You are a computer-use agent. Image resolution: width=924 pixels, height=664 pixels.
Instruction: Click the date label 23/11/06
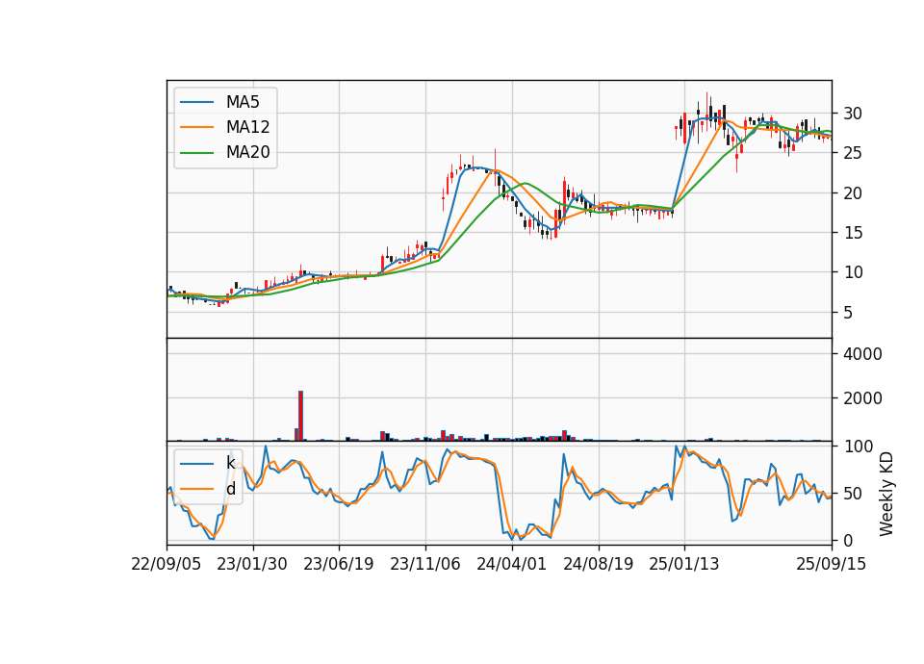(x=425, y=564)
